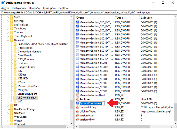The height and width of the screenshot is (129, 177).
Task: Click the VideoLAN publisher data cell
Action: click(146, 99)
